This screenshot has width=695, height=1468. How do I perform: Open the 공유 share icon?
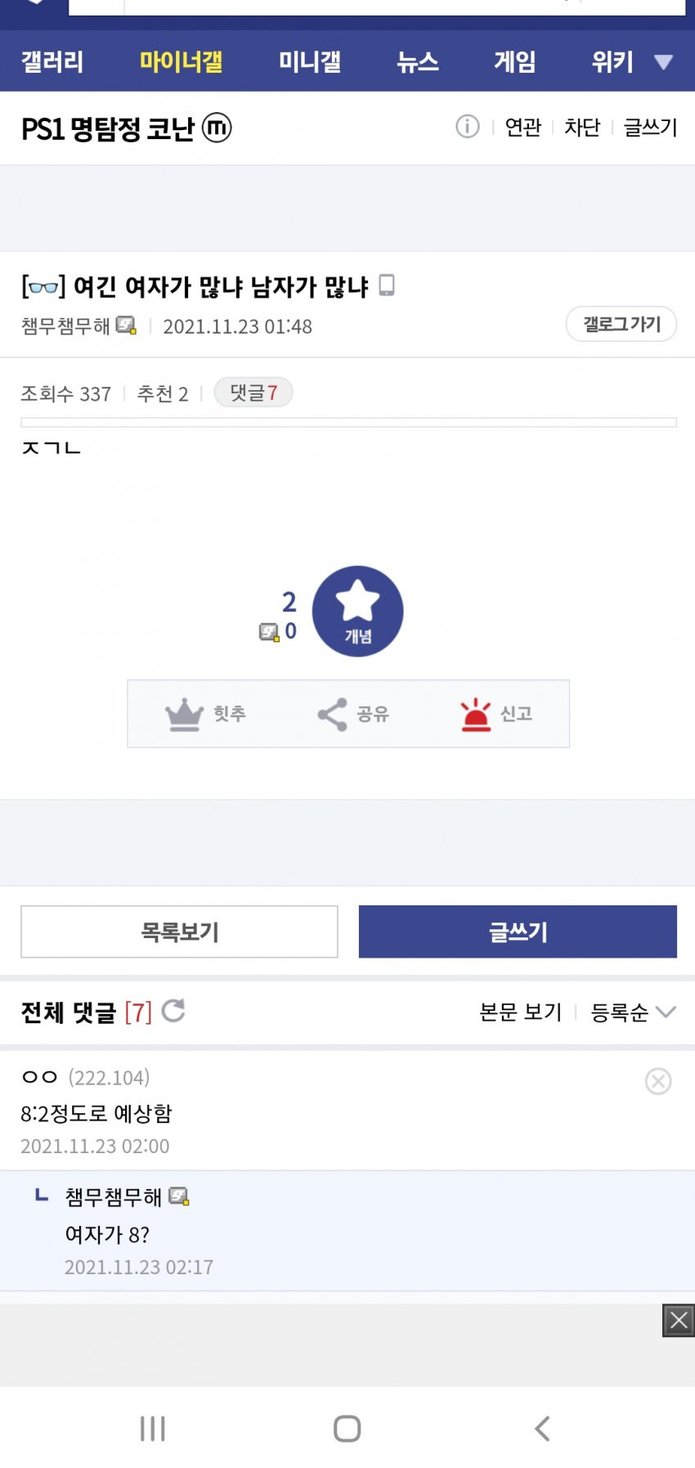(x=332, y=714)
